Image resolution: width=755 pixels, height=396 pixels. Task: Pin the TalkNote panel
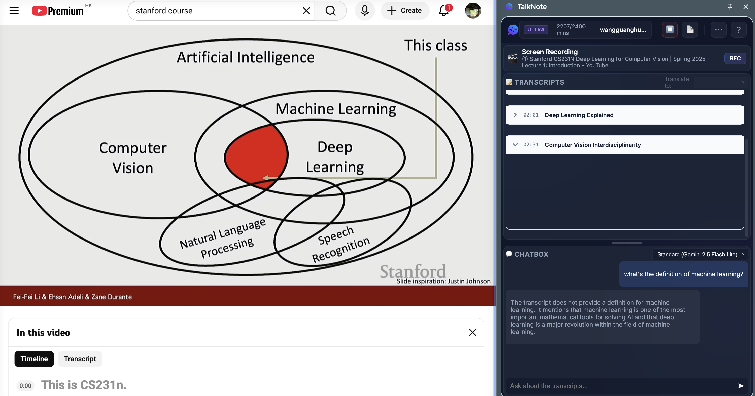[x=730, y=7]
